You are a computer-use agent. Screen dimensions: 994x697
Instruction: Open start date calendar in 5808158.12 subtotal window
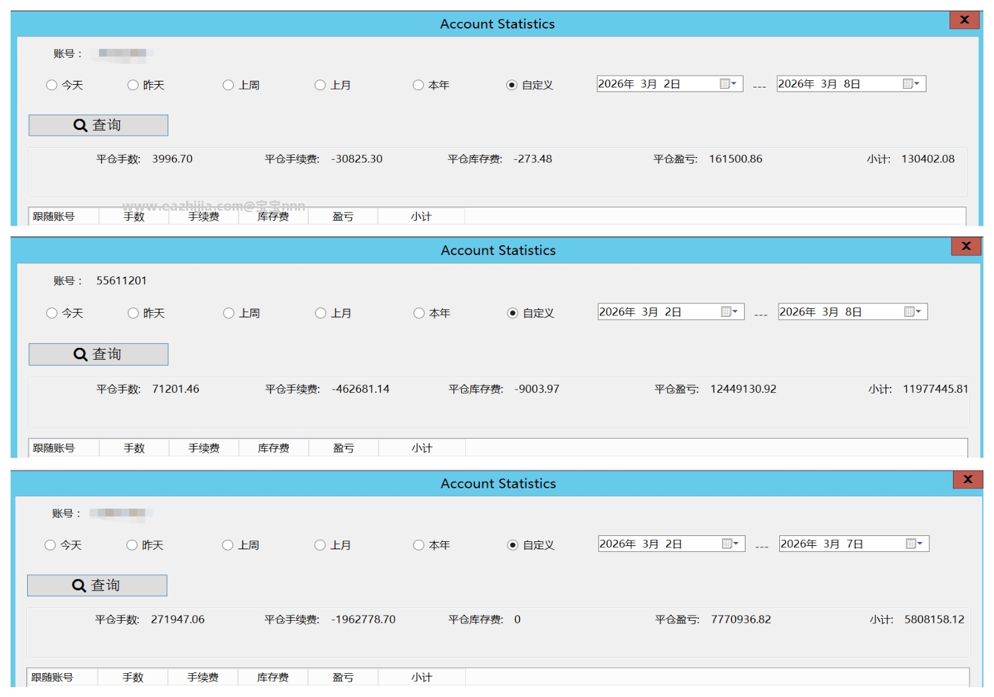click(730, 543)
